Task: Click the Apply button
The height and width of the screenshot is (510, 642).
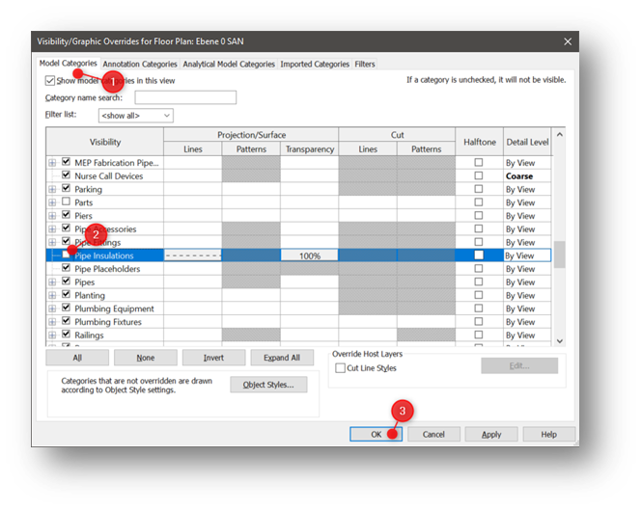Action: (491, 434)
